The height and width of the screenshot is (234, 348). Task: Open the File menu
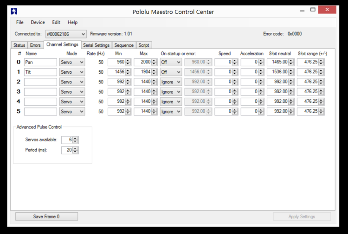click(x=19, y=22)
